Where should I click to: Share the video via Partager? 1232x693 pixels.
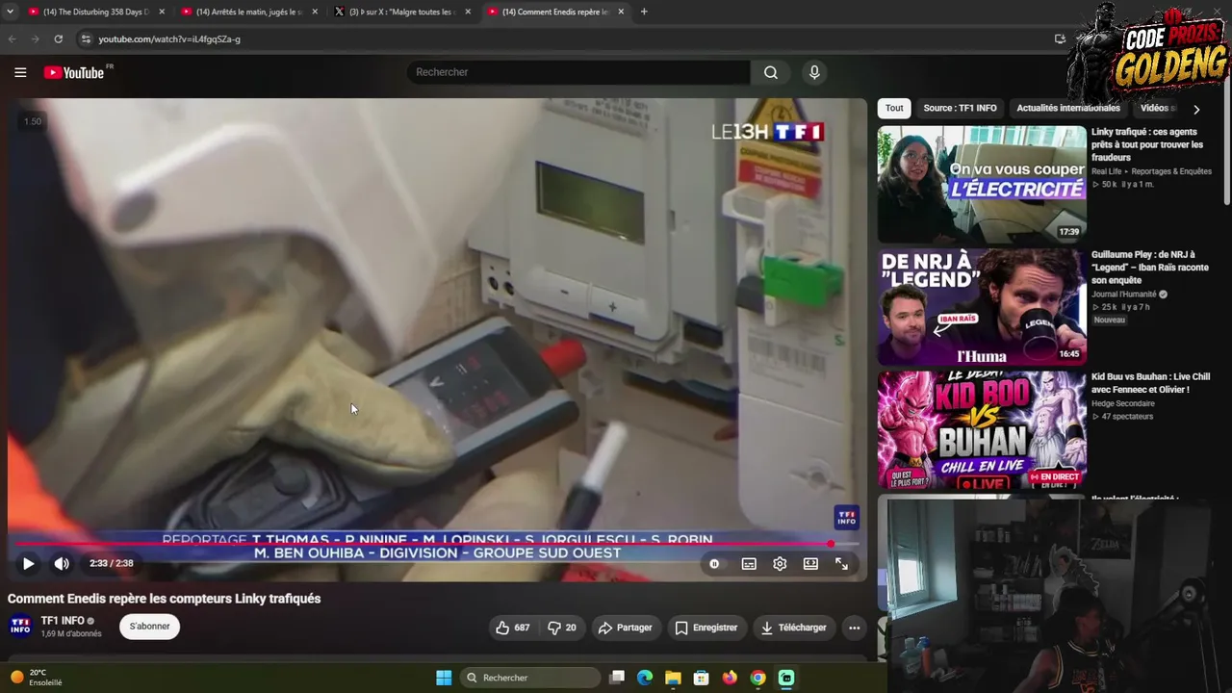pyautogui.click(x=625, y=628)
